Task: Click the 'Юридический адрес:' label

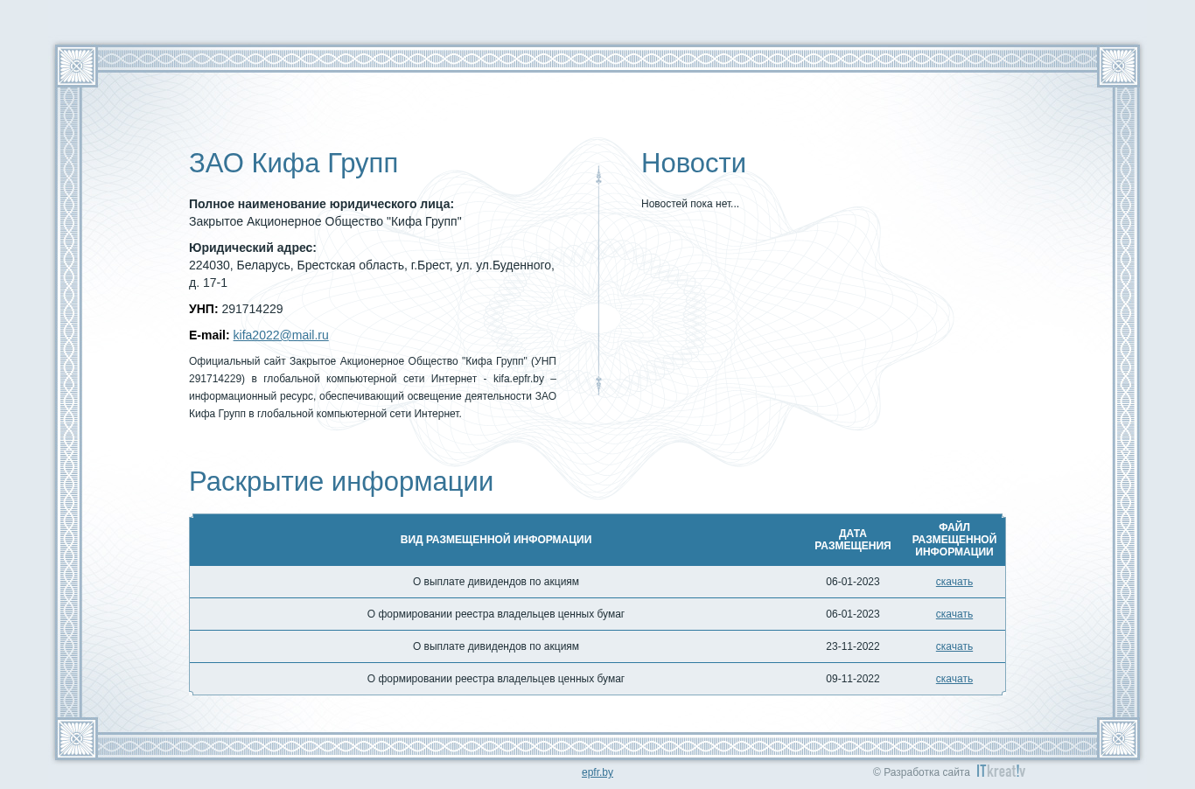Action: click(x=253, y=248)
